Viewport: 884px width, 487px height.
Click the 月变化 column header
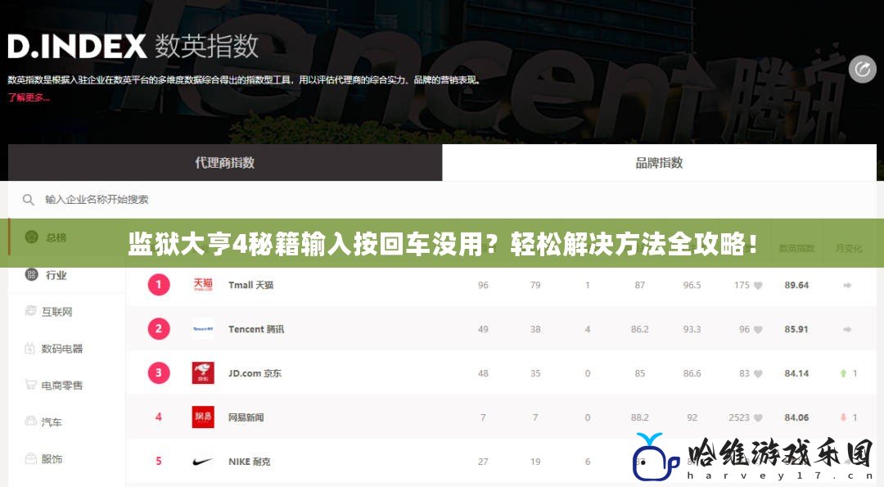(849, 248)
